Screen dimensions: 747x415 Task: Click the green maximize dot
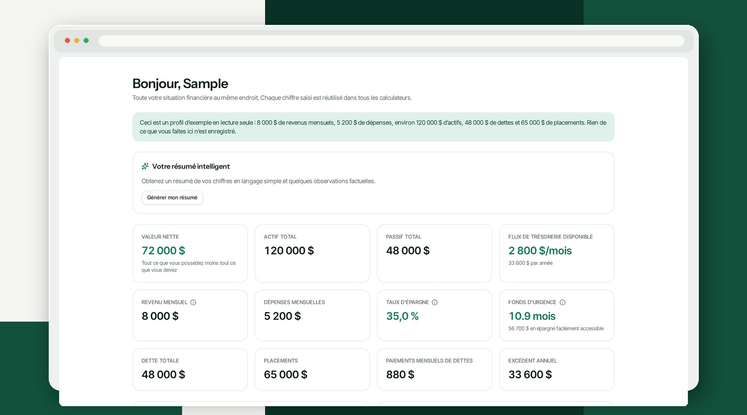click(x=86, y=40)
